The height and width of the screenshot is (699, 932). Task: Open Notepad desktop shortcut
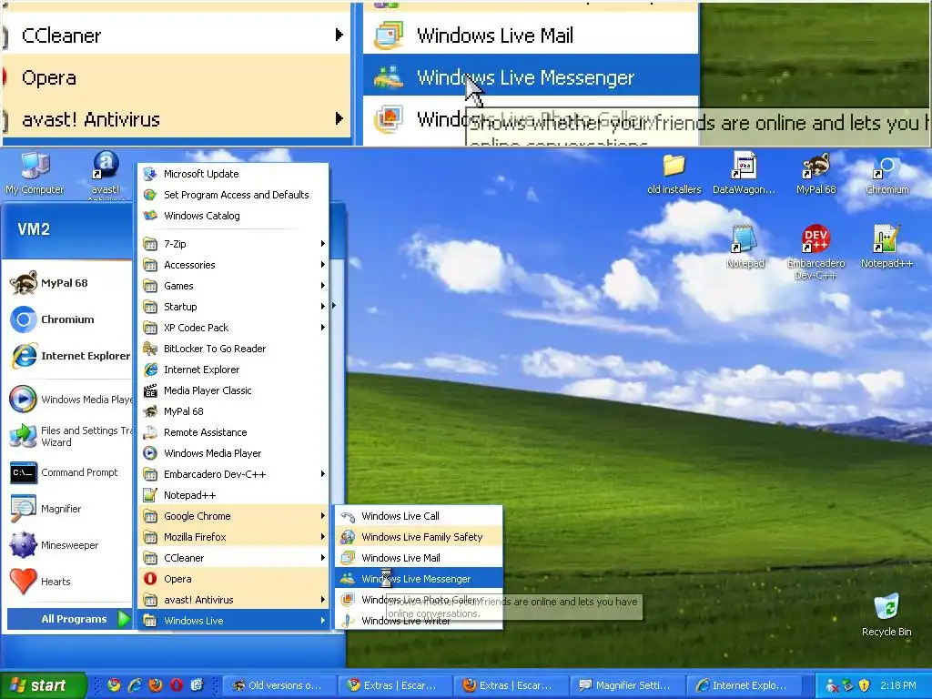745,248
